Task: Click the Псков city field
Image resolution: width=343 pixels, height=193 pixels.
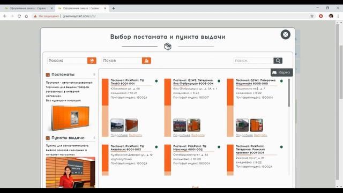Action: click(122, 61)
